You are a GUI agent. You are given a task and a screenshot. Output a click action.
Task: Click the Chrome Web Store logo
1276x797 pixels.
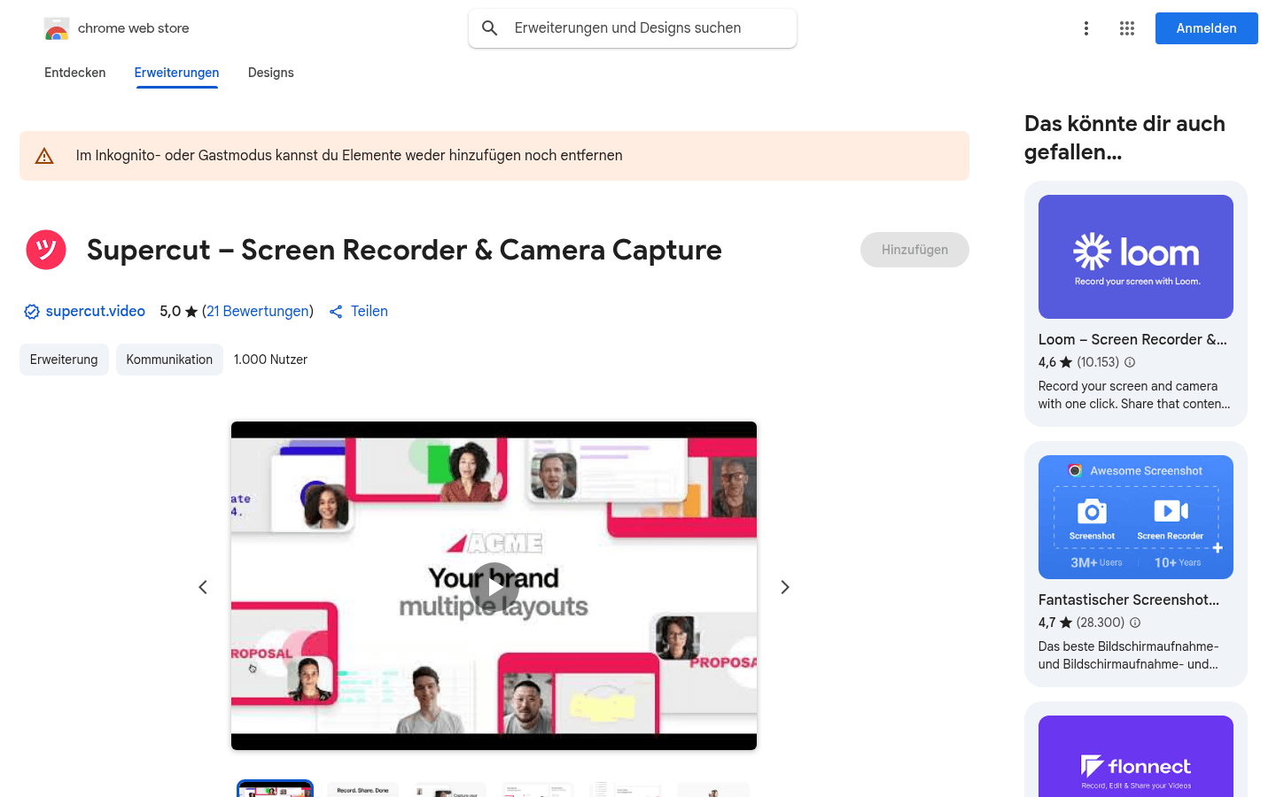pos(57,28)
